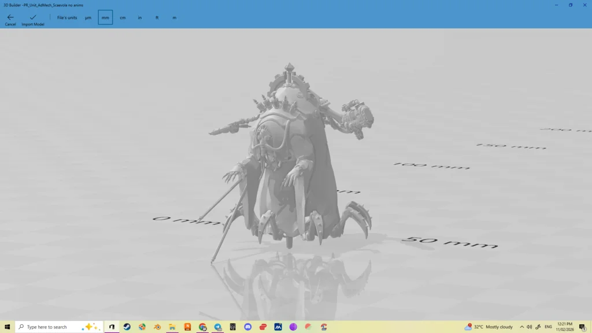Open File Explorer from the taskbar
Screen dimensions: 592x333
(x=172, y=327)
